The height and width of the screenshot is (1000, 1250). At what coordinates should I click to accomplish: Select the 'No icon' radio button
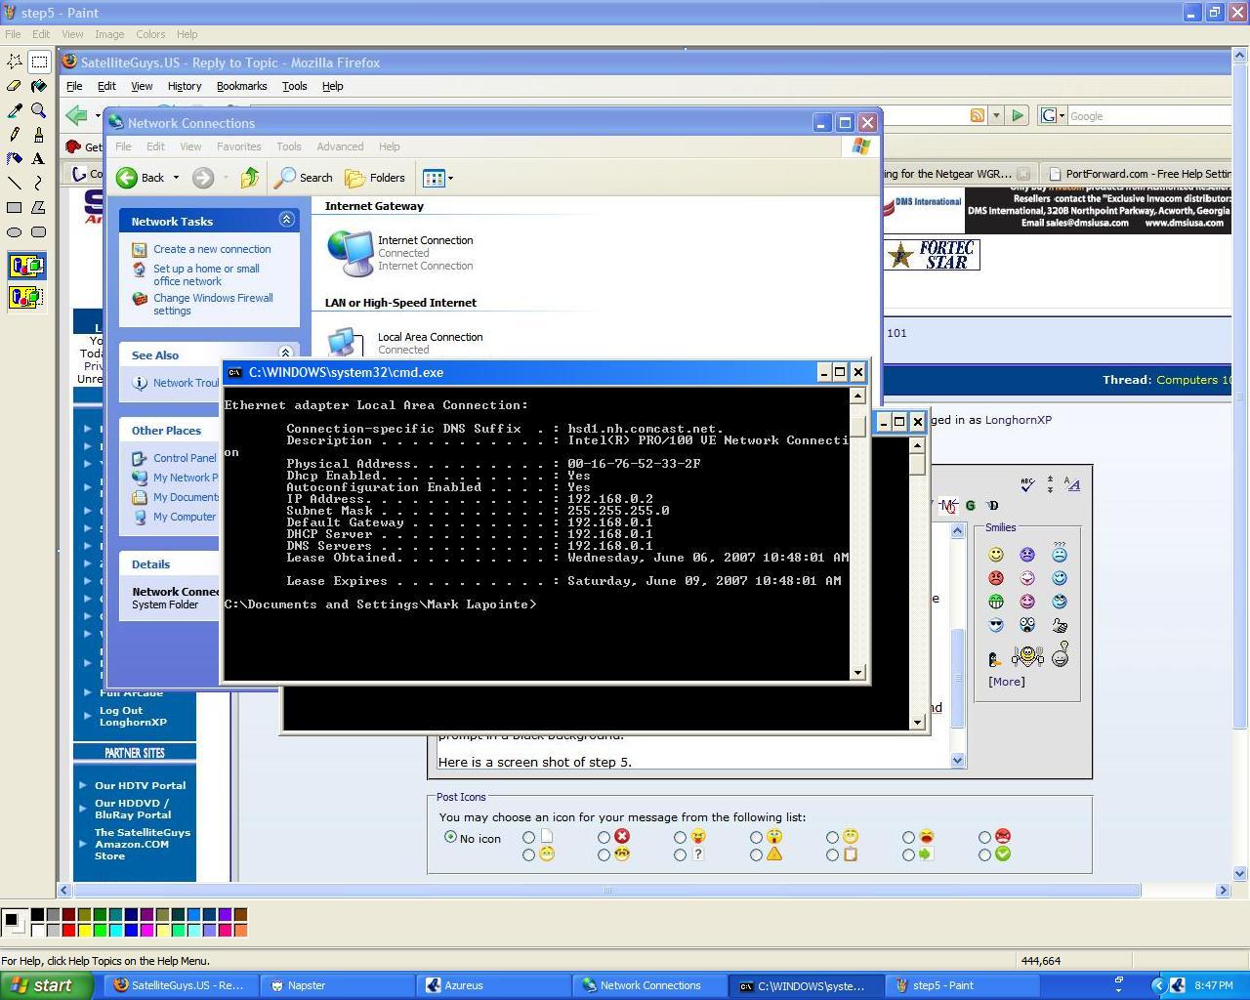(450, 837)
